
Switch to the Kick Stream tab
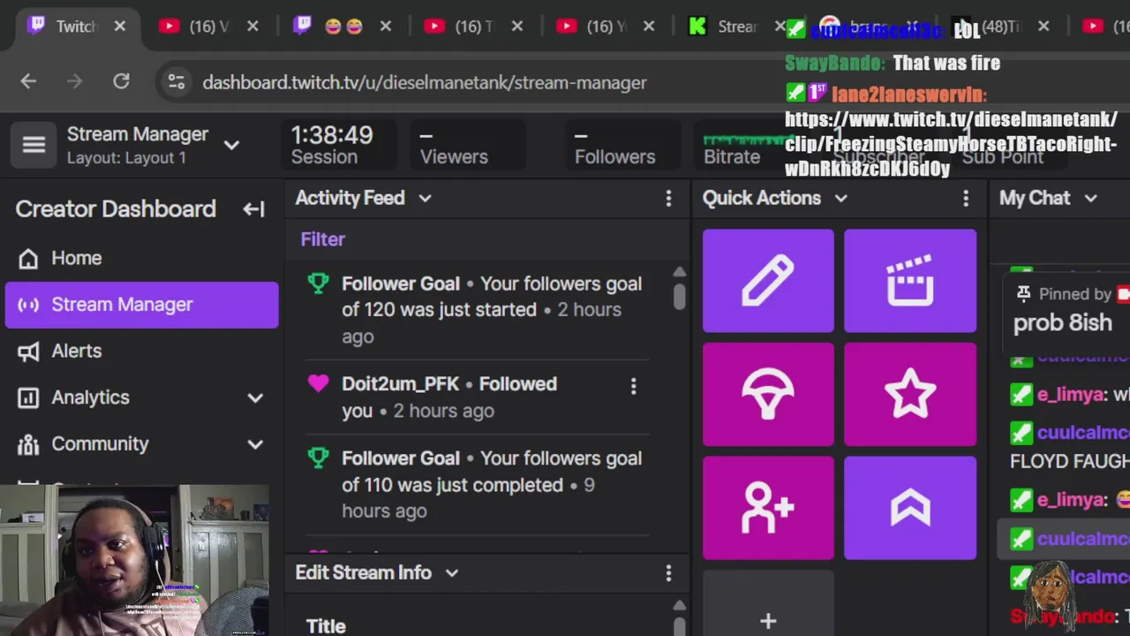(737, 26)
